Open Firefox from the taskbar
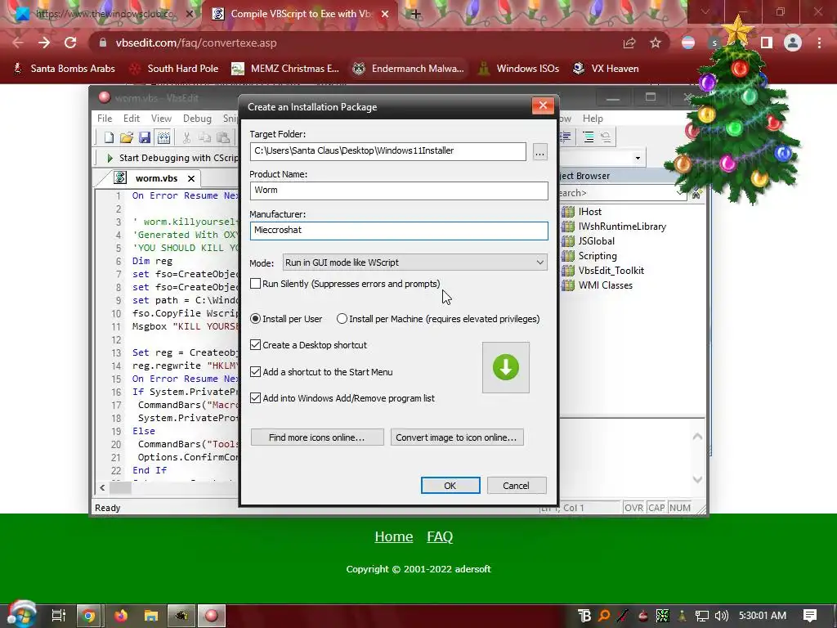This screenshot has width=837, height=628. coord(121,616)
